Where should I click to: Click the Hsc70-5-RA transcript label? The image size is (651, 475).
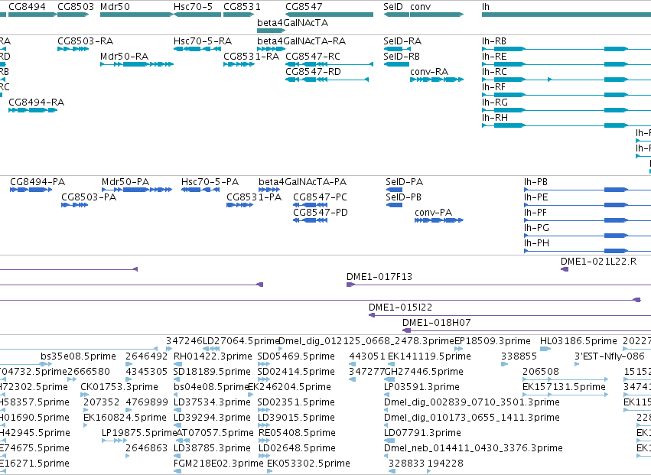coord(203,41)
